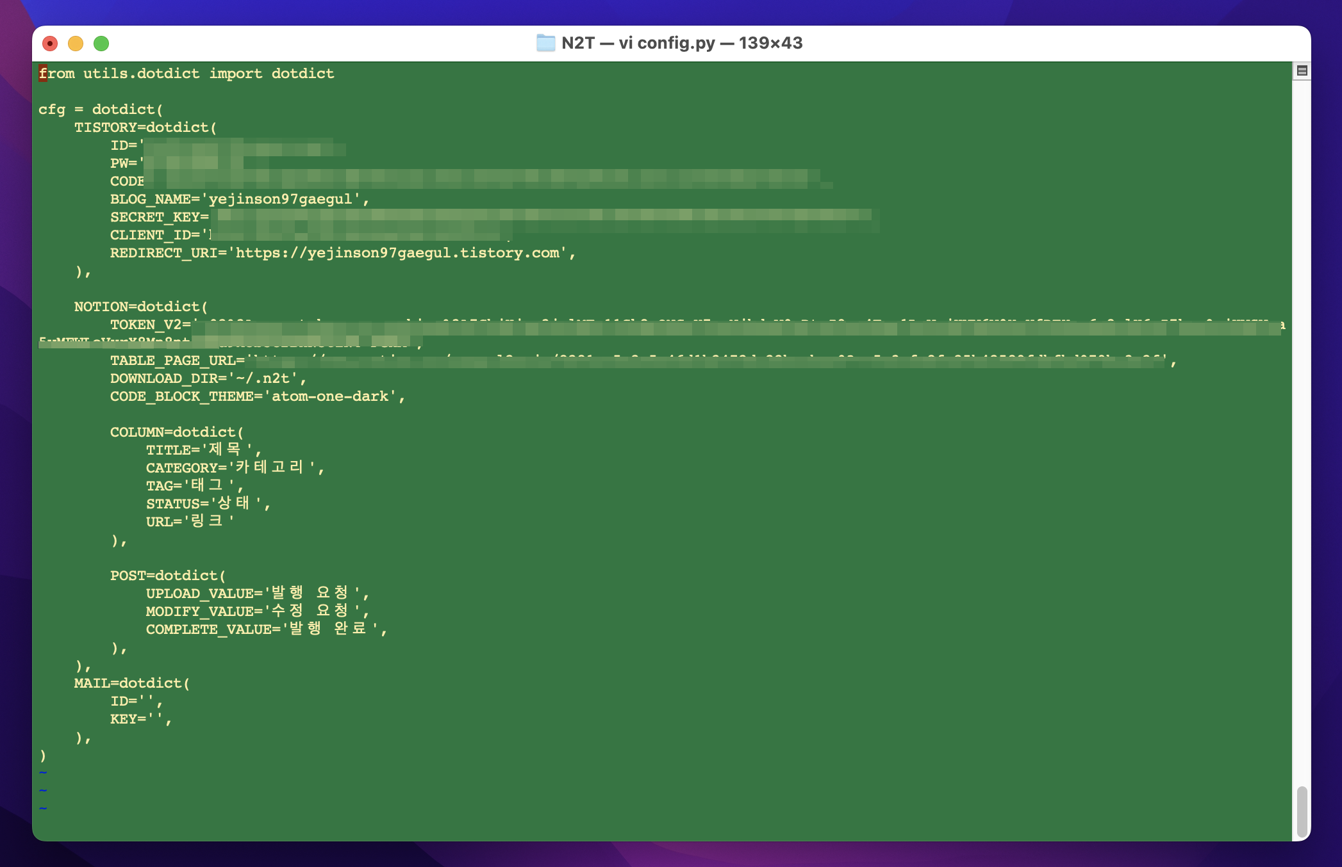Click the ID='' line under MAIL
1342x867 pixels.
coord(137,701)
